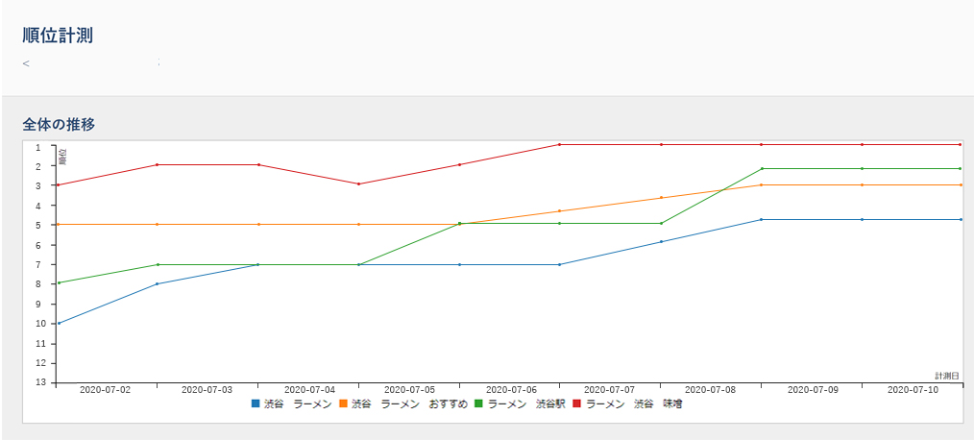Click green legend swatch for 渋谷駅 keyword
Viewport: 974px width, 440px height.
[478, 404]
